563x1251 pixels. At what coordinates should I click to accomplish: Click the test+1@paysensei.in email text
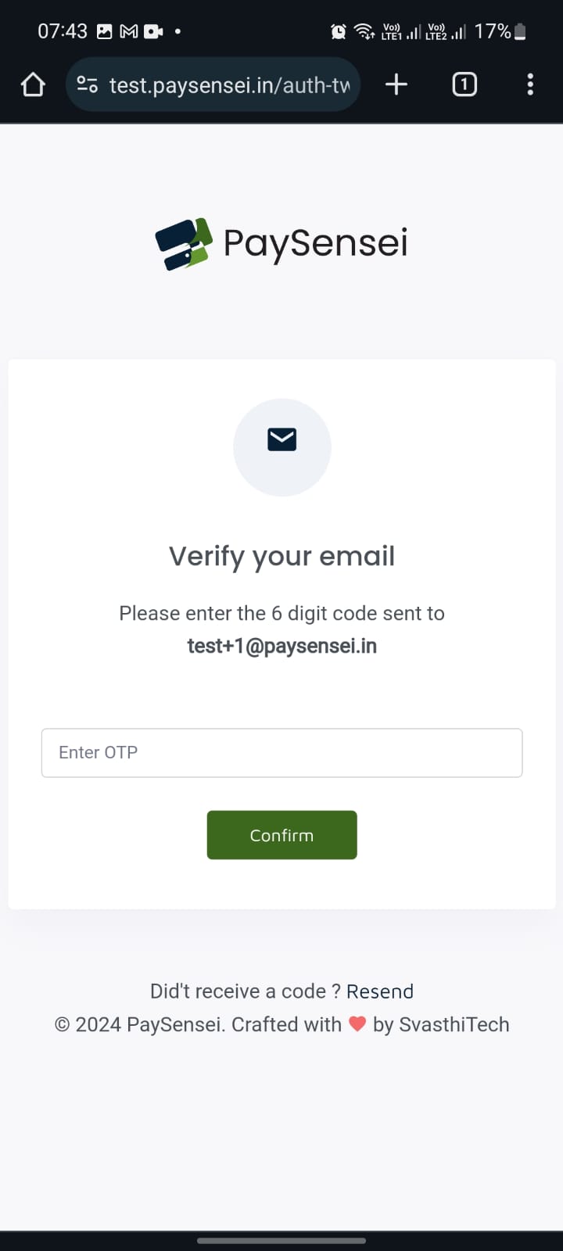tap(282, 647)
